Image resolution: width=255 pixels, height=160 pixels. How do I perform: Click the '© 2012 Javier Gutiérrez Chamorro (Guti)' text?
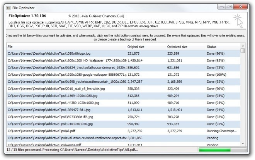point(96,16)
